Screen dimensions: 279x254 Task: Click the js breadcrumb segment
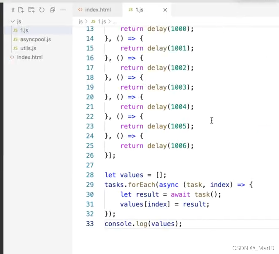point(80,21)
